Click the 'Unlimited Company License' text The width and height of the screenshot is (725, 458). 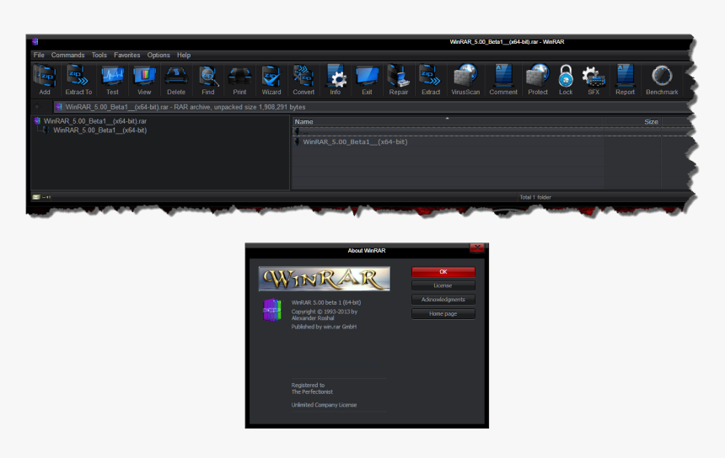pos(324,405)
